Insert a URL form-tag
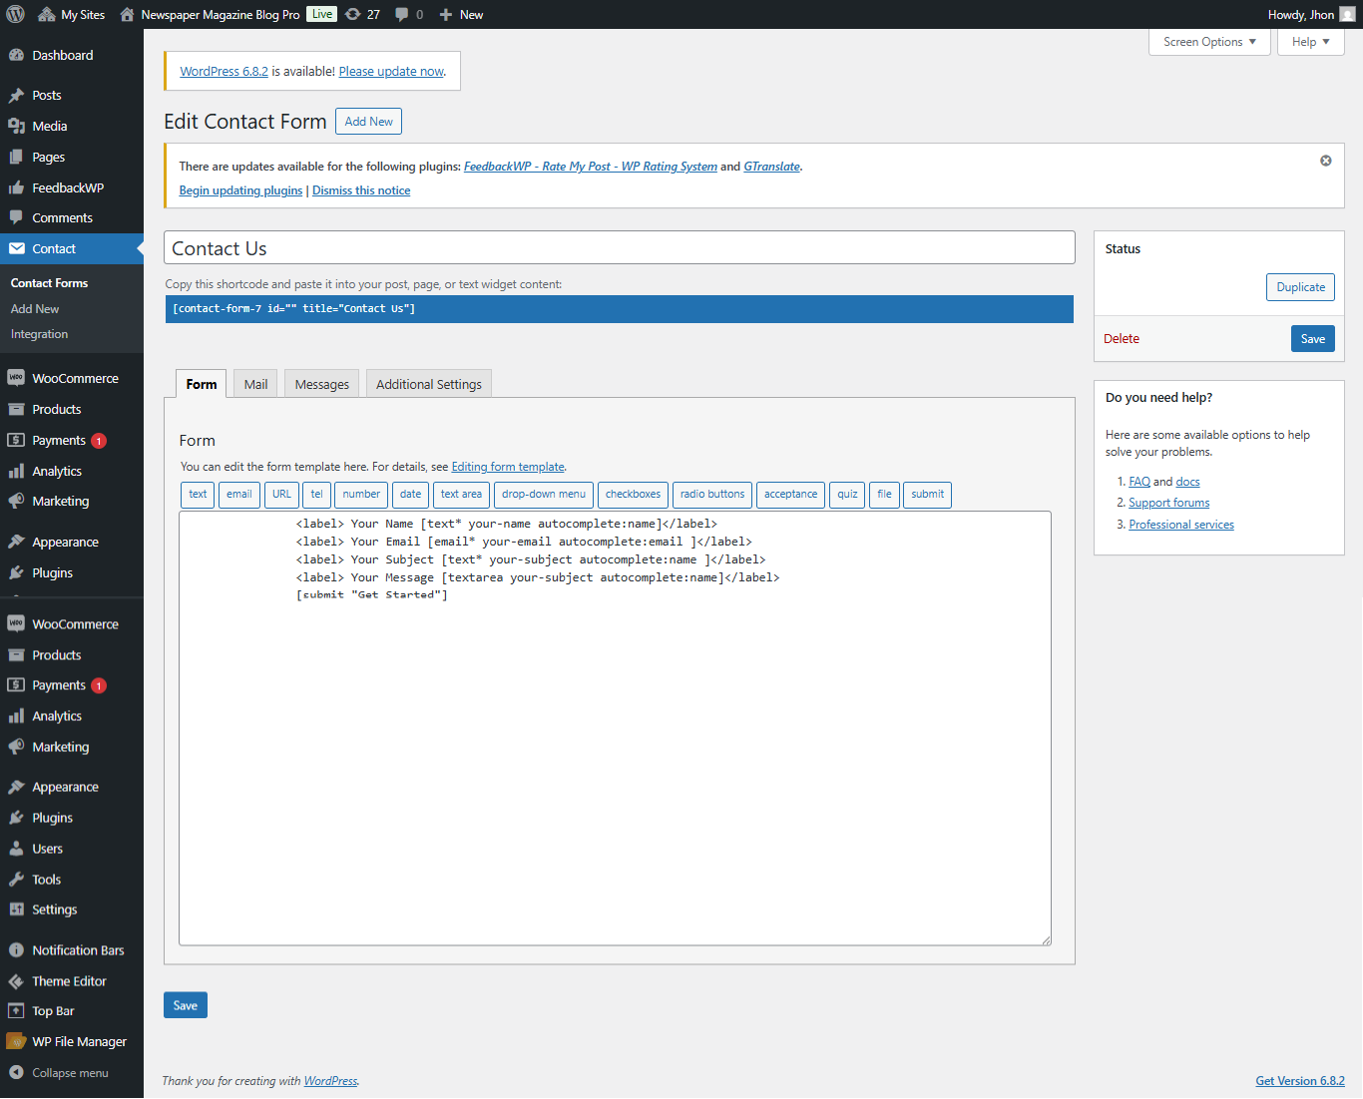Image resolution: width=1363 pixels, height=1099 pixels. (x=282, y=495)
